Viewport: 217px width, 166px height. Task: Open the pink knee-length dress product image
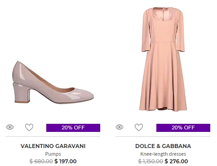[163, 59]
